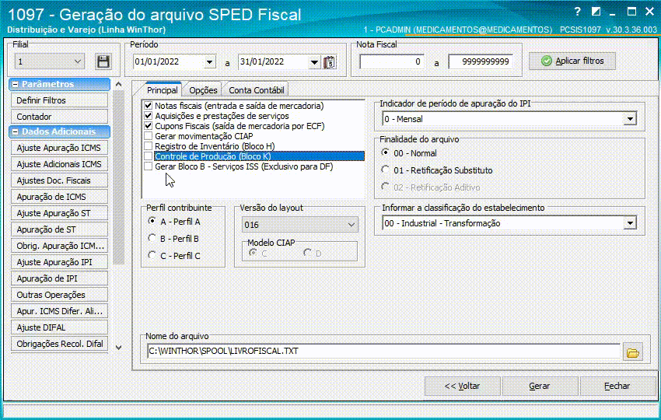
Task: Select 00 - Normal finalidade option
Action: pyautogui.click(x=385, y=152)
